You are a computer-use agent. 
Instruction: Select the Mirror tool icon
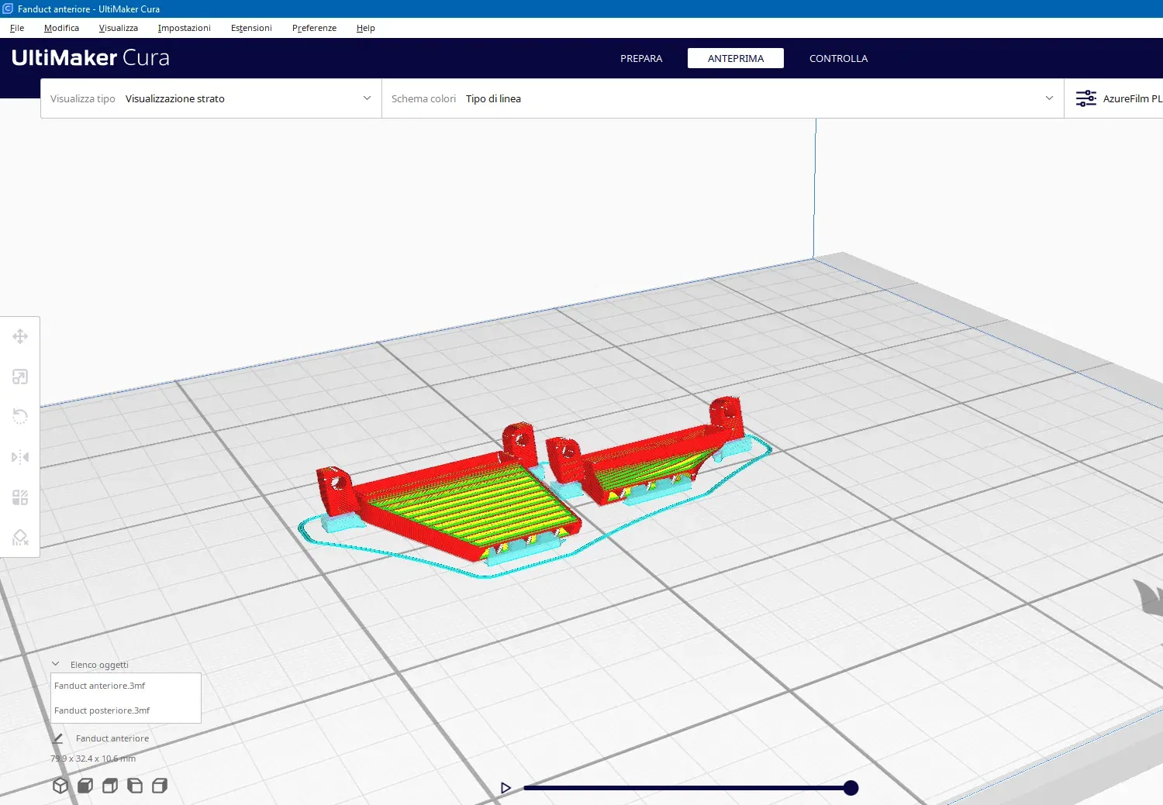[x=20, y=457]
